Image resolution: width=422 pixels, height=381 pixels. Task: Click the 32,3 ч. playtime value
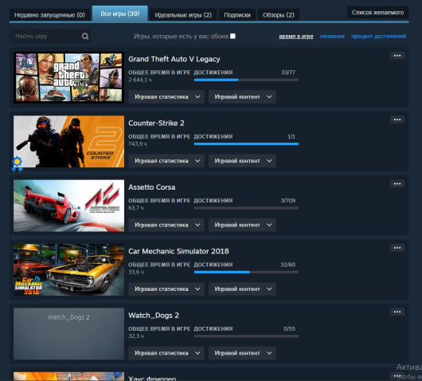point(136,336)
